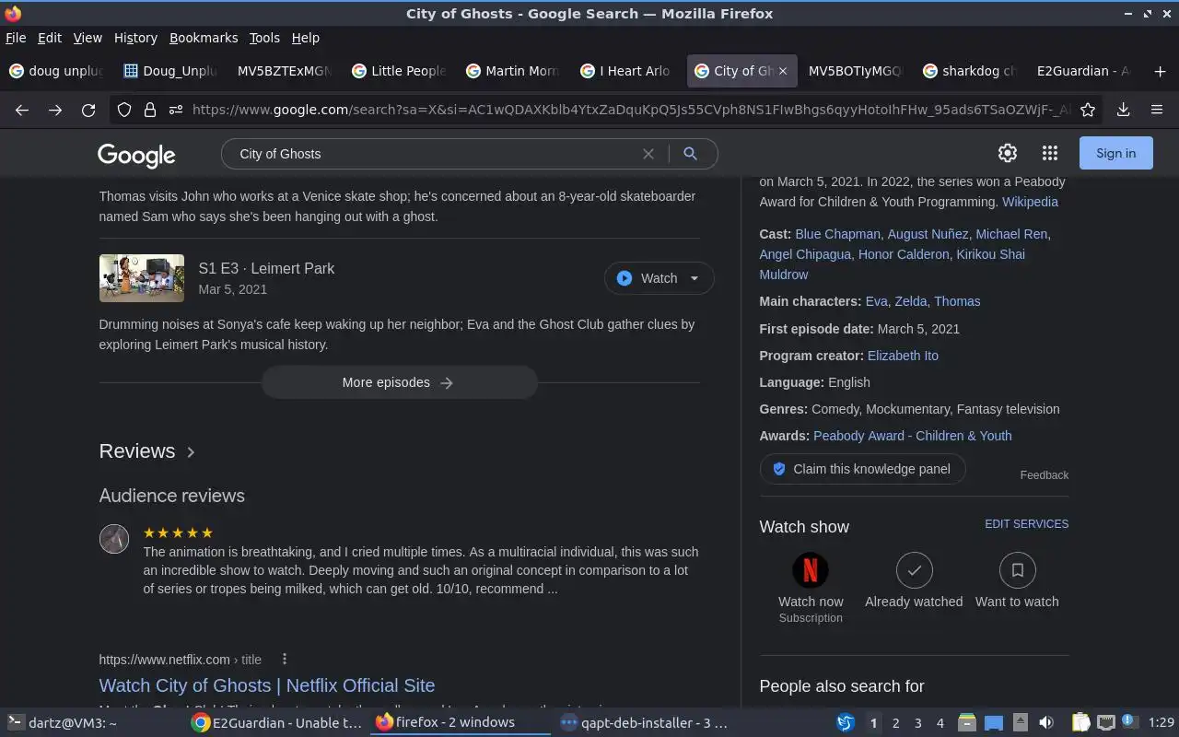Click the browser forward arrow
1179x737 pixels.
[55, 110]
